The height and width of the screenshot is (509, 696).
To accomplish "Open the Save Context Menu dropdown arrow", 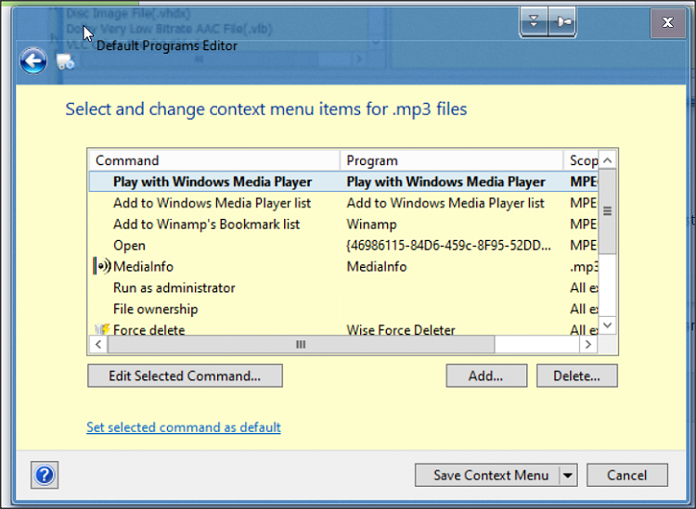I will pyautogui.click(x=568, y=476).
